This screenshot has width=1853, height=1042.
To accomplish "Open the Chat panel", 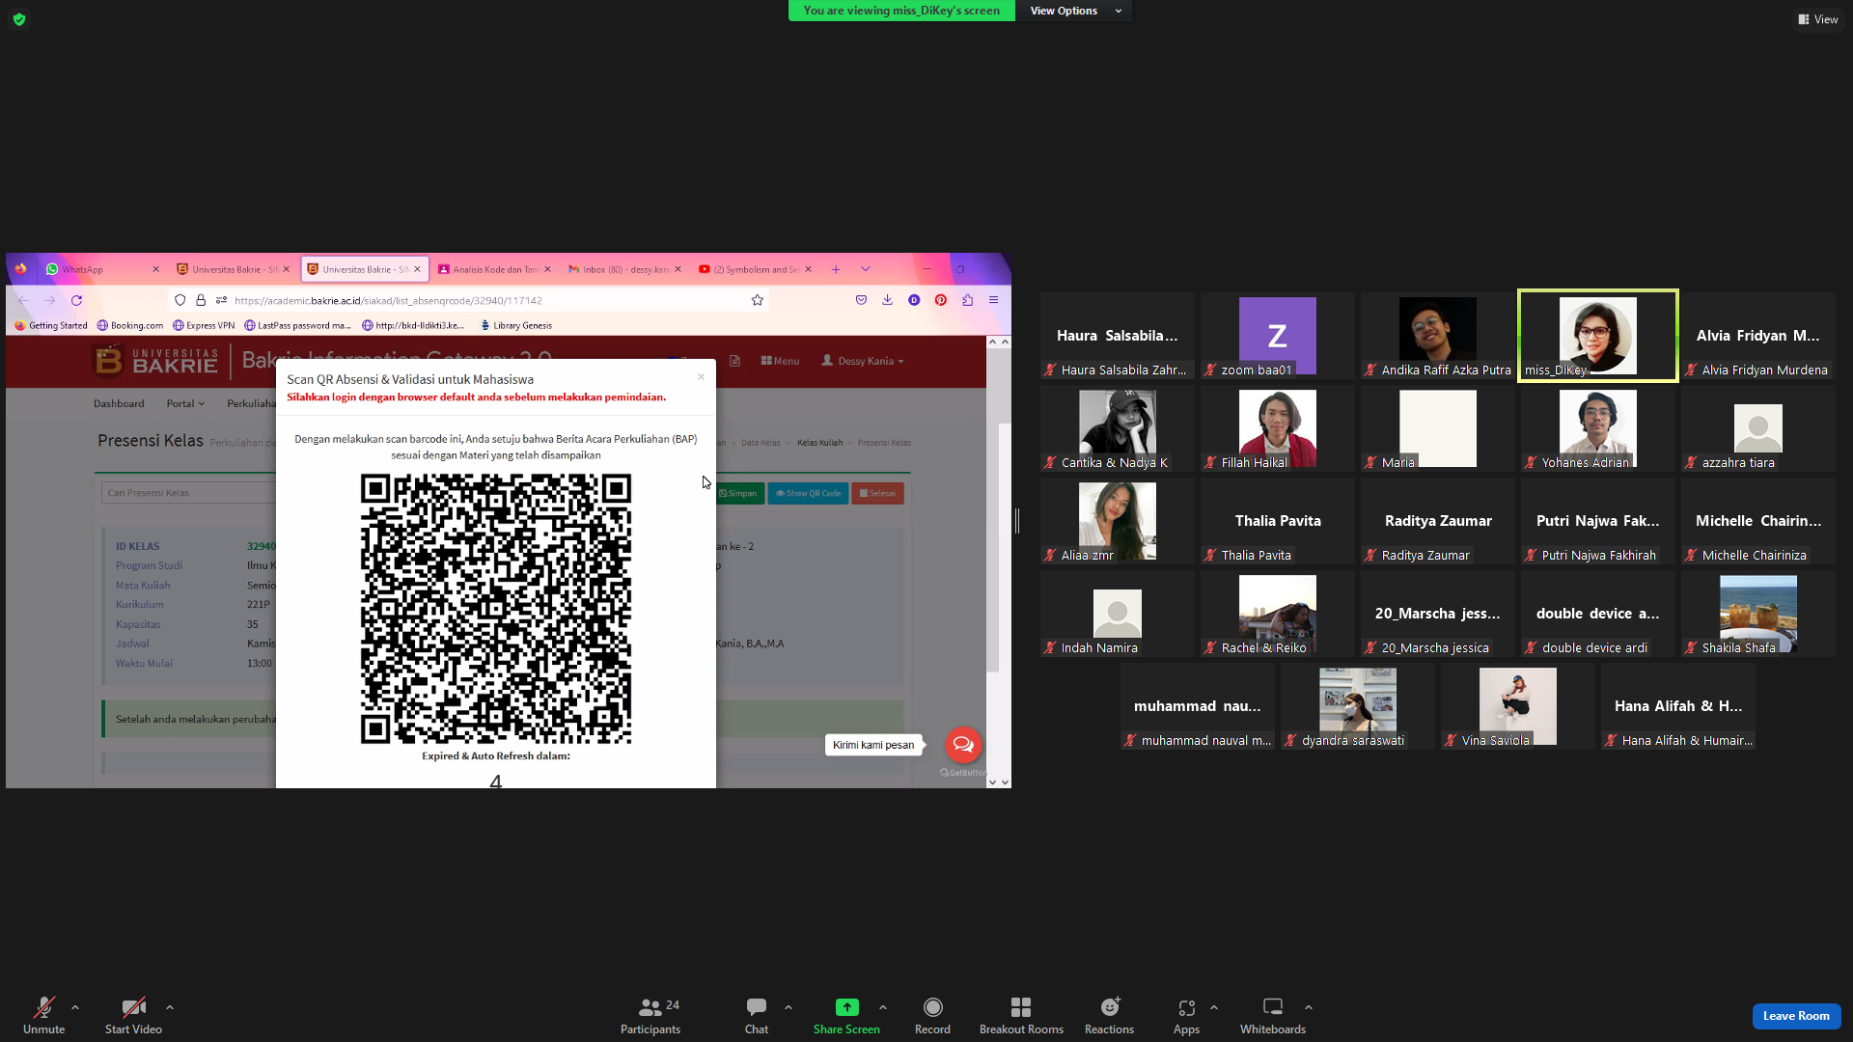I will (x=757, y=1015).
